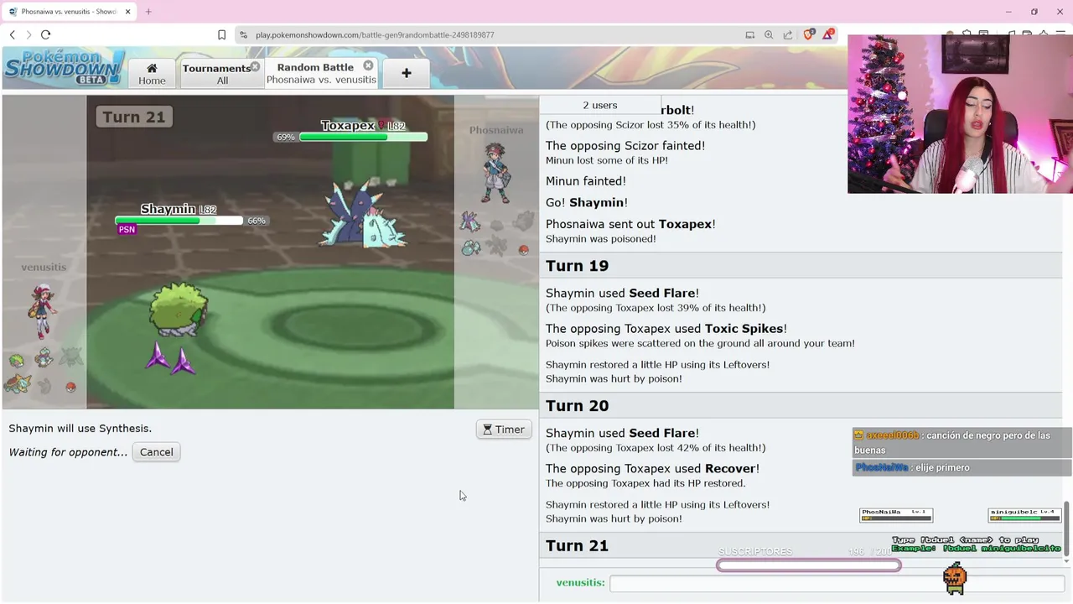1073x604 pixels.
Task: Click Torterra icon in venusitis team
Action: click(x=17, y=385)
